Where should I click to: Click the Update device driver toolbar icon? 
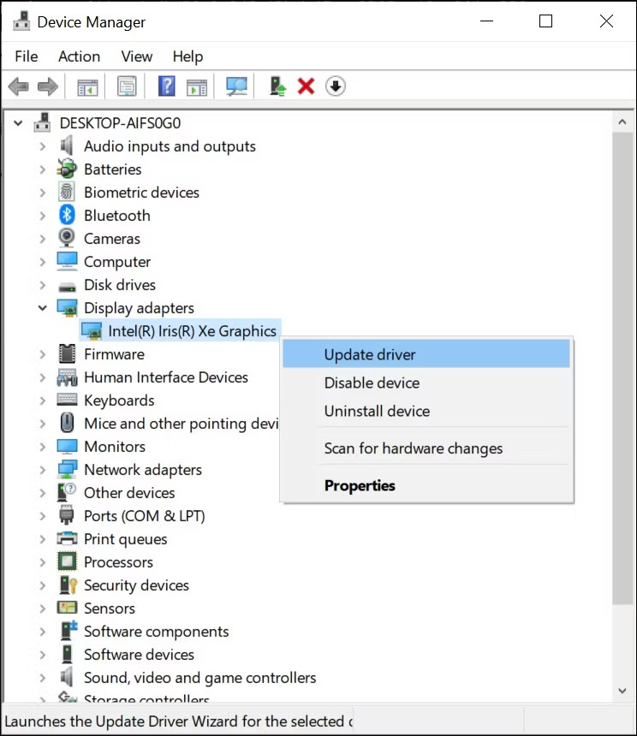point(277,86)
